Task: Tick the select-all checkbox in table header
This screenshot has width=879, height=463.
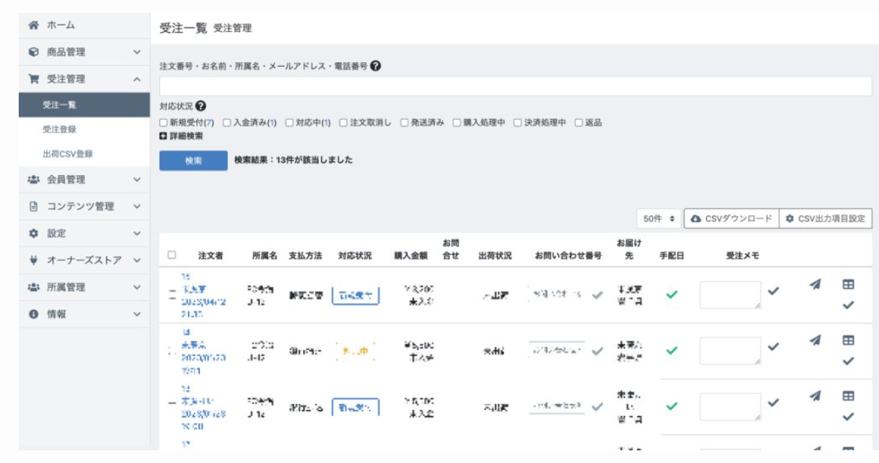Action: 171,255
